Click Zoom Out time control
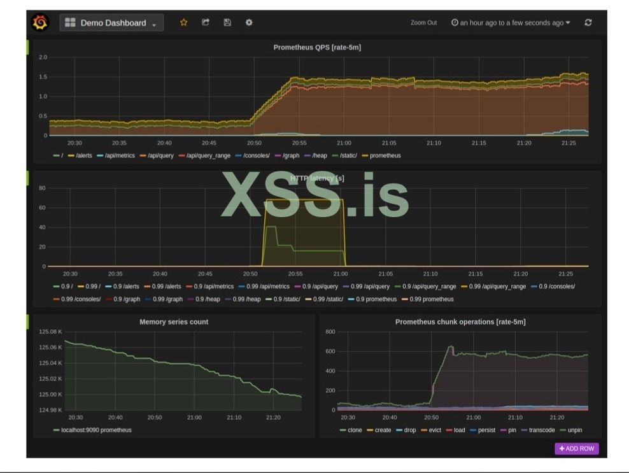Screen dimensions: 629x473 coord(423,23)
